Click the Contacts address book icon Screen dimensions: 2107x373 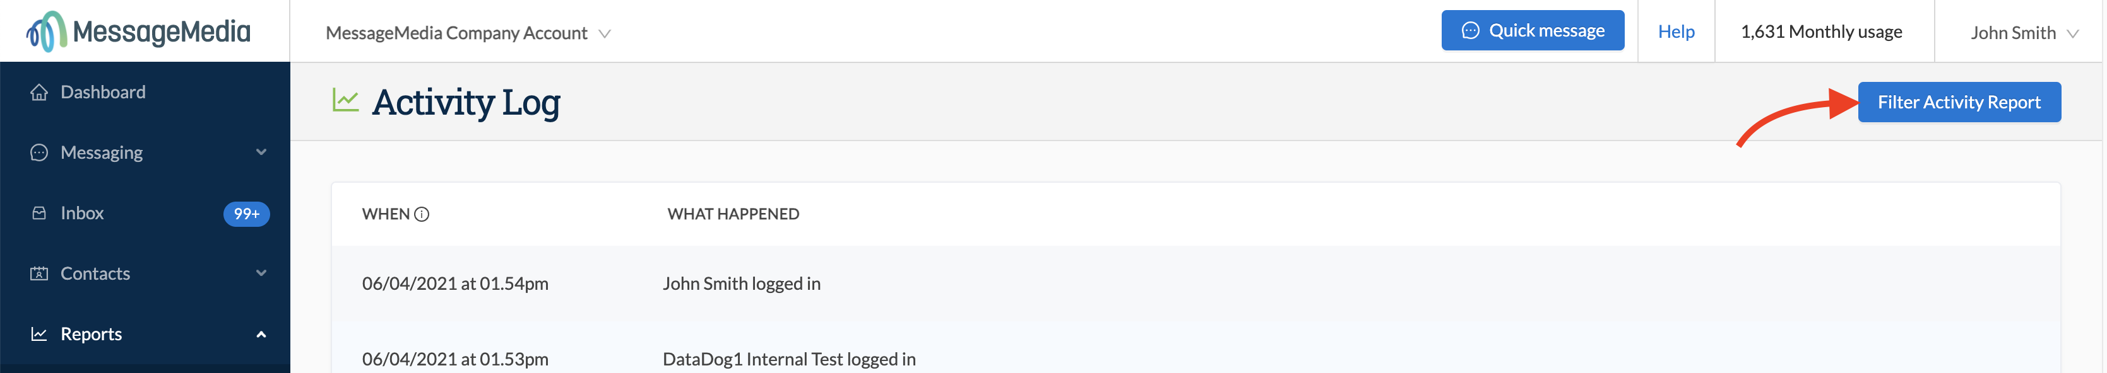tap(39, 273)
